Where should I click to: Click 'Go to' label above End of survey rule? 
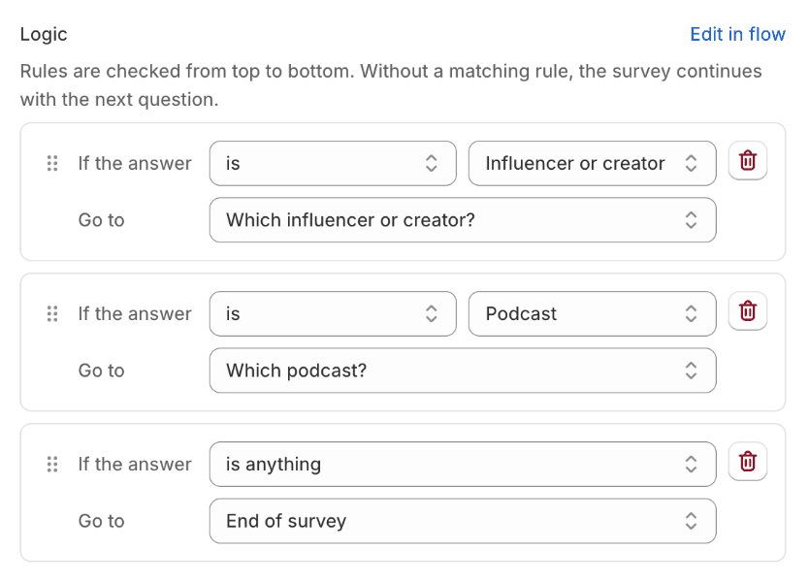(x=102, y=521)
